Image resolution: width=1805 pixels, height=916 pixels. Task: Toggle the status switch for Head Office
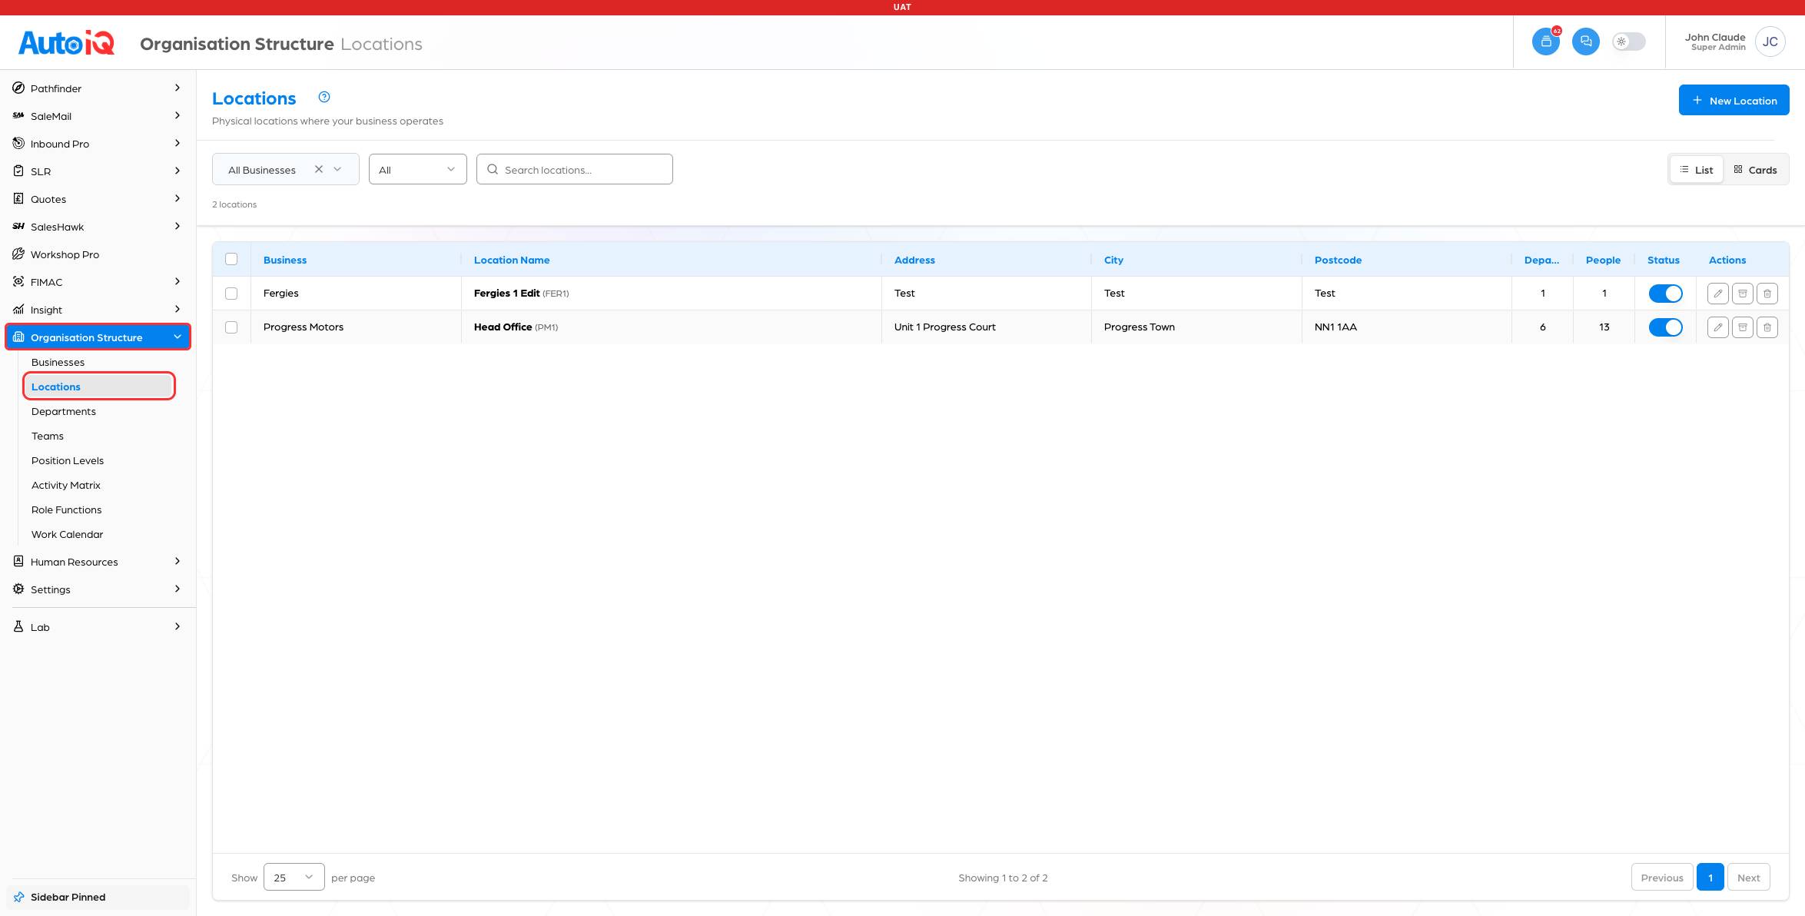coord(1665,327)
